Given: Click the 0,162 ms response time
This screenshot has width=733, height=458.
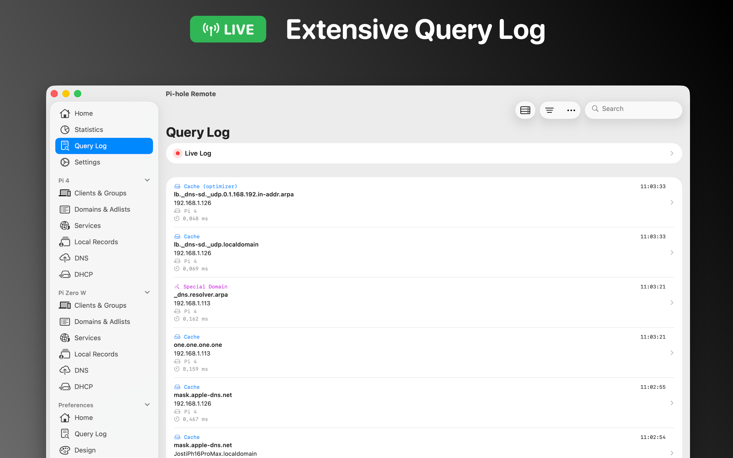Looking at the screenshot, I should click(195, 319).
